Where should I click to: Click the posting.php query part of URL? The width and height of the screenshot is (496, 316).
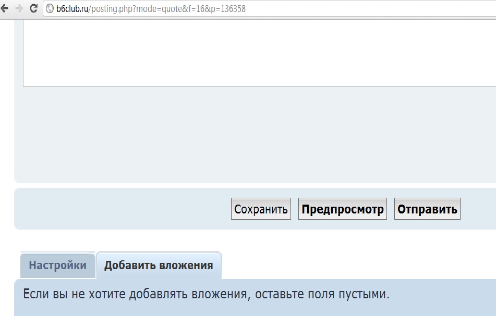167,9
